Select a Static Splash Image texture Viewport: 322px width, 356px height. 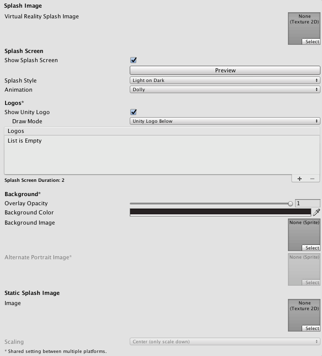tap(311, 328)
